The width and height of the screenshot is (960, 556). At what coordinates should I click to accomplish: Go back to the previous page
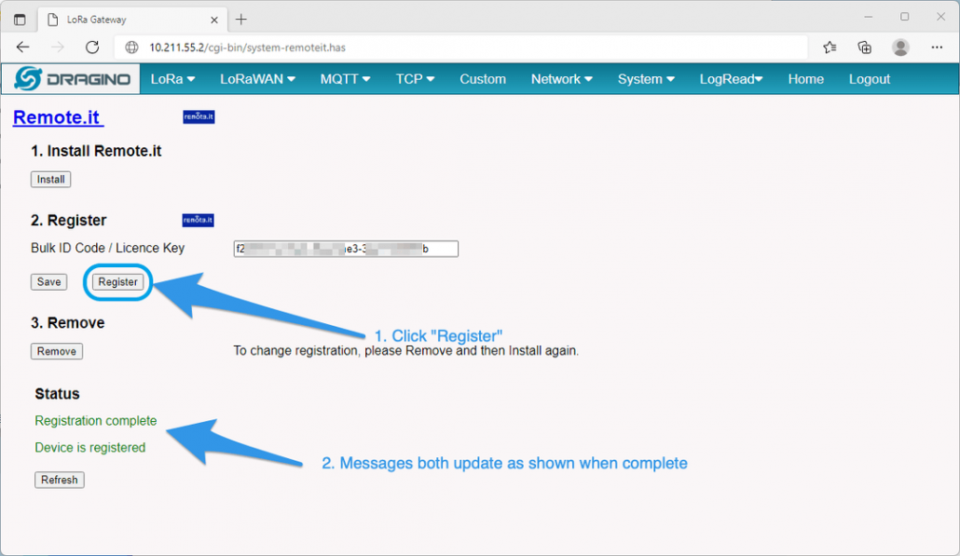point(22,47)
